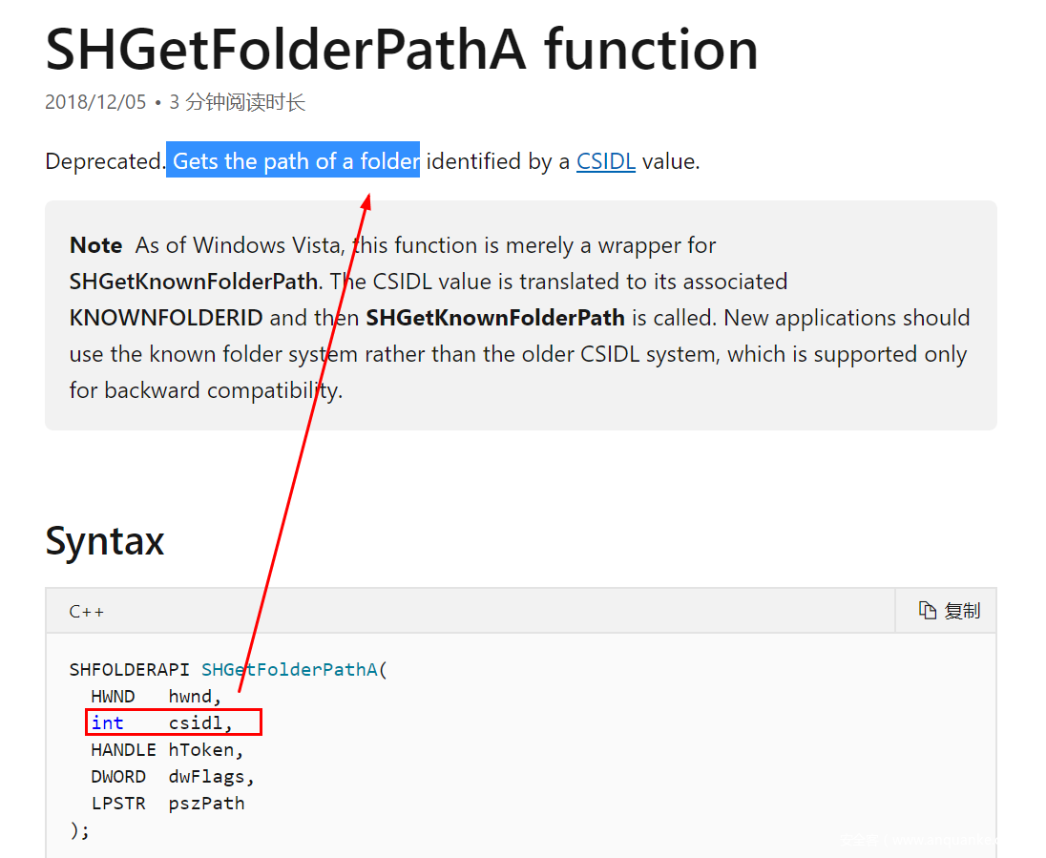Screen dimensions: 1046x858
Task: Click the hToken parameter name
Action: 201,750
